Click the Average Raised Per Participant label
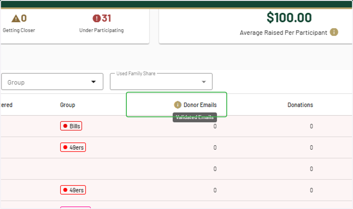This screenshot has height=209, width=353. 283,33
